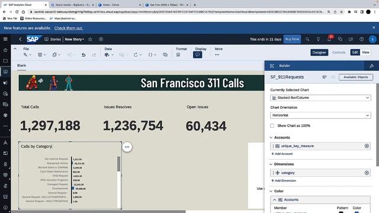Open the help question mark icon
The height and width of the screenshot is (213, 379).
(x=362, y=39)
